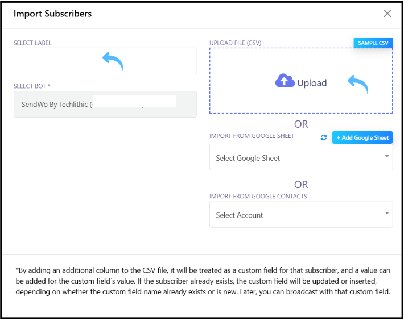Download the Sample CSV file
Image resolution: width=404 pixels, height=321 pixels.
tap(373, 43)
